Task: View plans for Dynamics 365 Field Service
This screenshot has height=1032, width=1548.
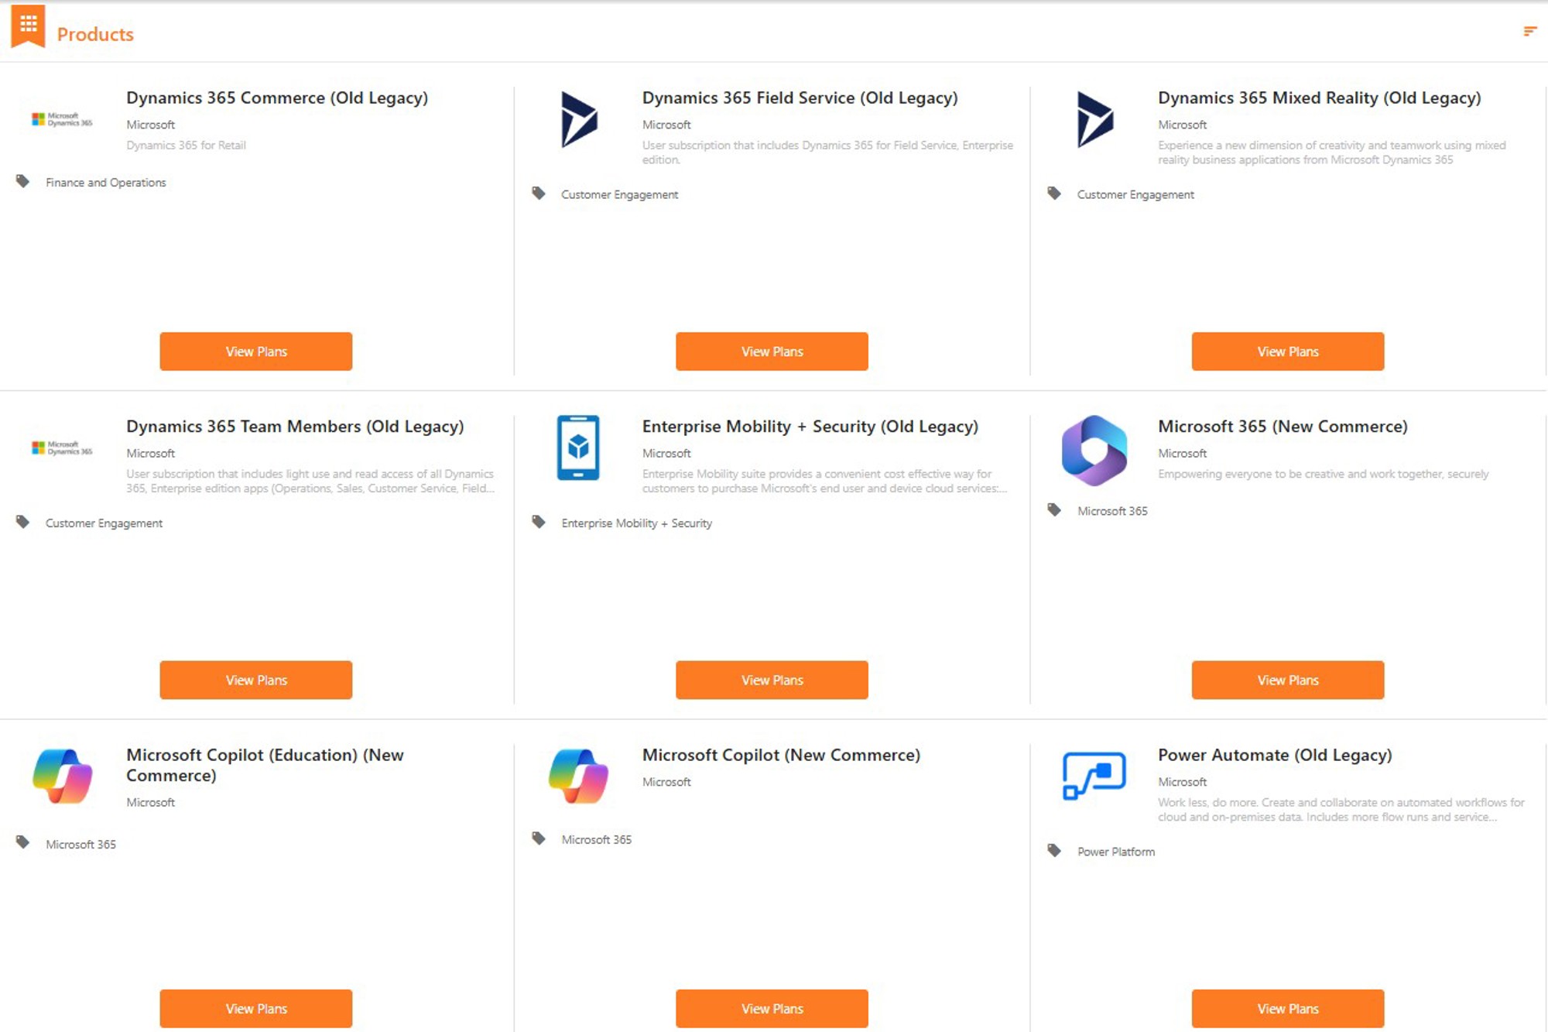Action: coord(772,351)
